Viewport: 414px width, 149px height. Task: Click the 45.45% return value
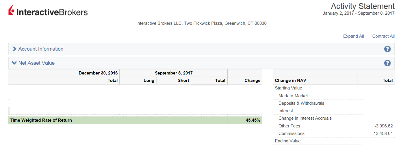[x=253, y=120]
